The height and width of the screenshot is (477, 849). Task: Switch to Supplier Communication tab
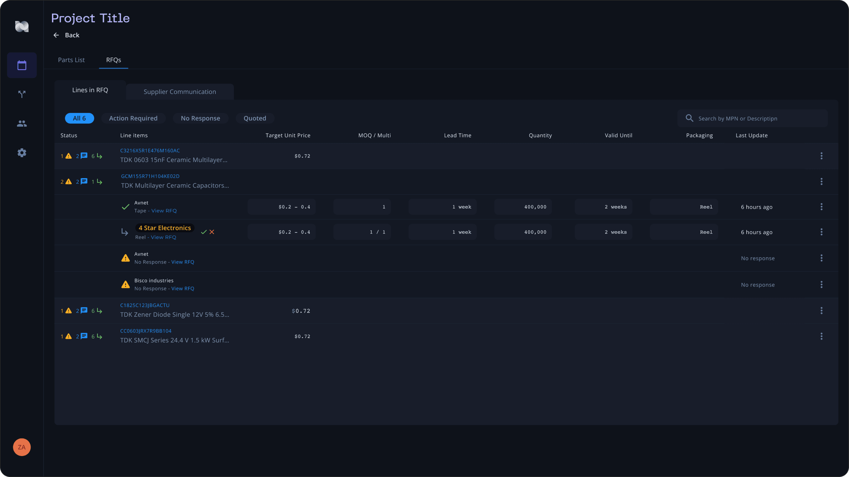click(180, 92)
